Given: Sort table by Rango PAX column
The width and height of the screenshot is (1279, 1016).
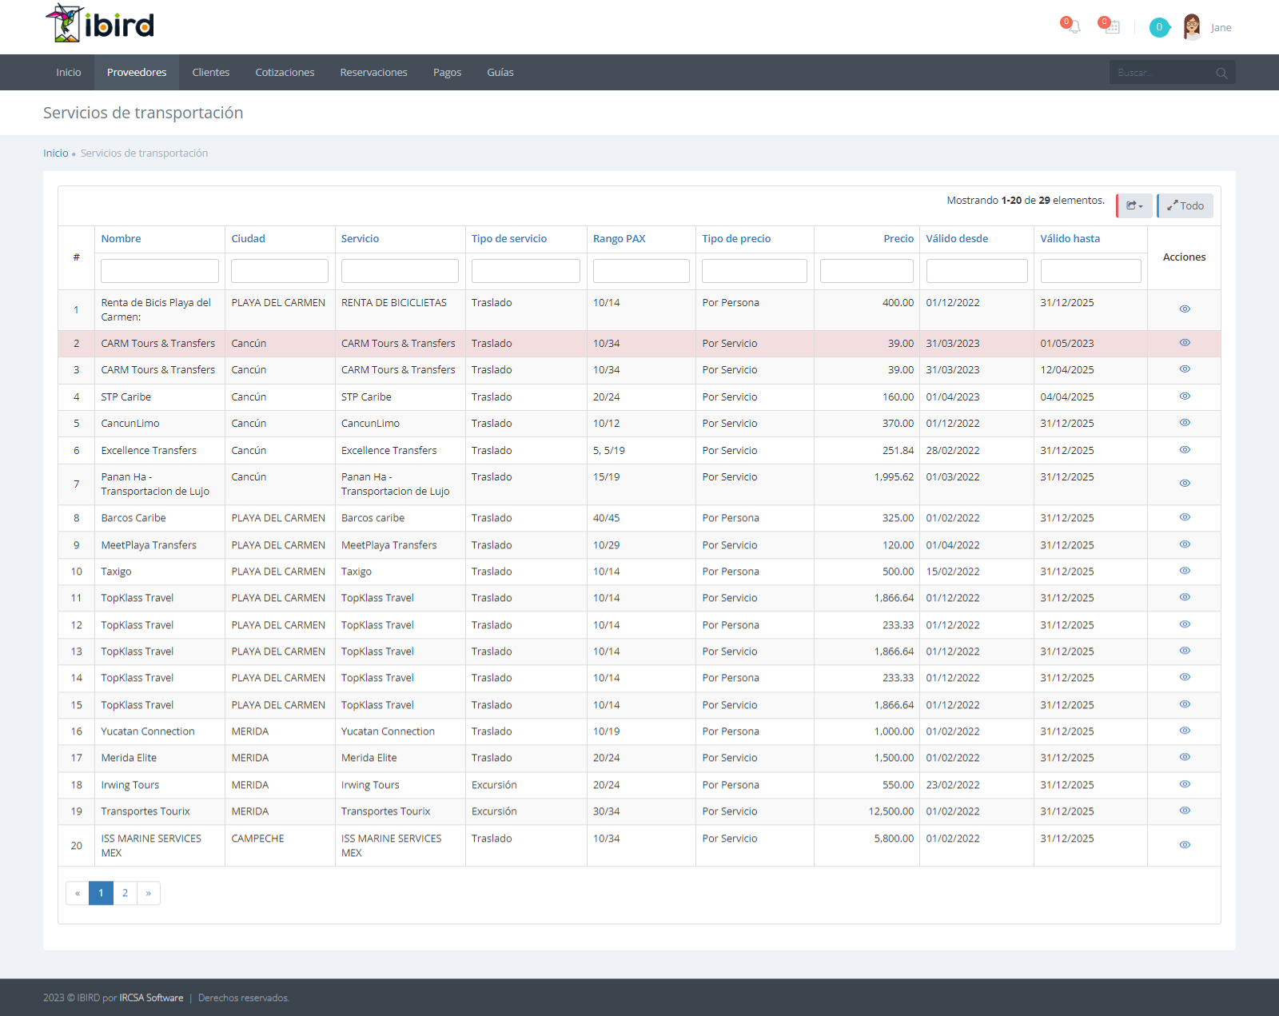Looking at the screenshot, I should coord(620,238).
